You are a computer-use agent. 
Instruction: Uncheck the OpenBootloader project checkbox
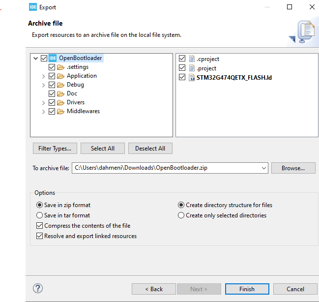click(44, 58)
